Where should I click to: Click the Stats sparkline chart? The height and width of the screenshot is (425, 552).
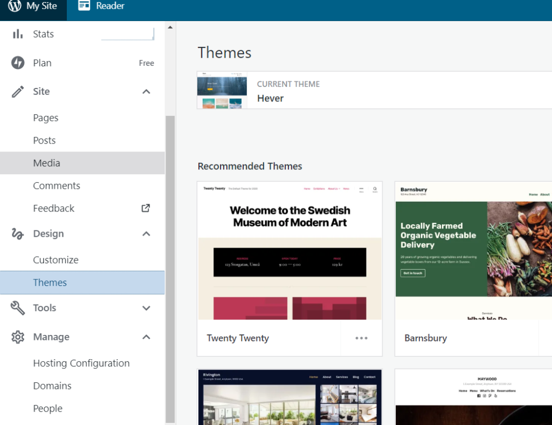pyautogui.click(x=127, y=34)
